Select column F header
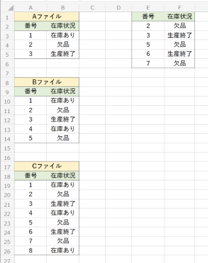 pos(180,8)
